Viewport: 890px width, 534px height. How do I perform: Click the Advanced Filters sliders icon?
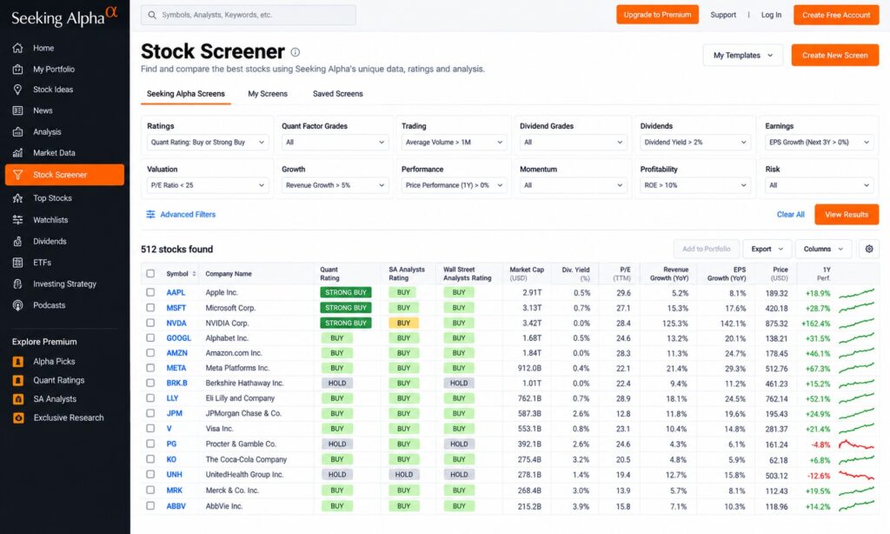coord(150,215)
